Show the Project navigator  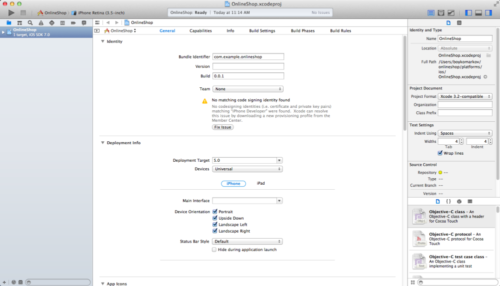9,22
